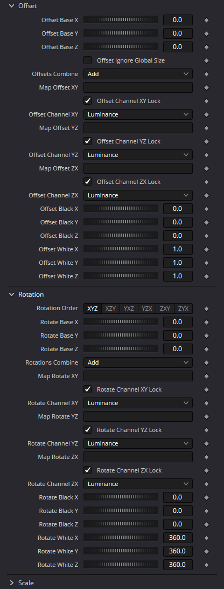Screen dimensions: 224x589
Task: Click keyframe diamond for Offset Base X
Action: [206, 20]
